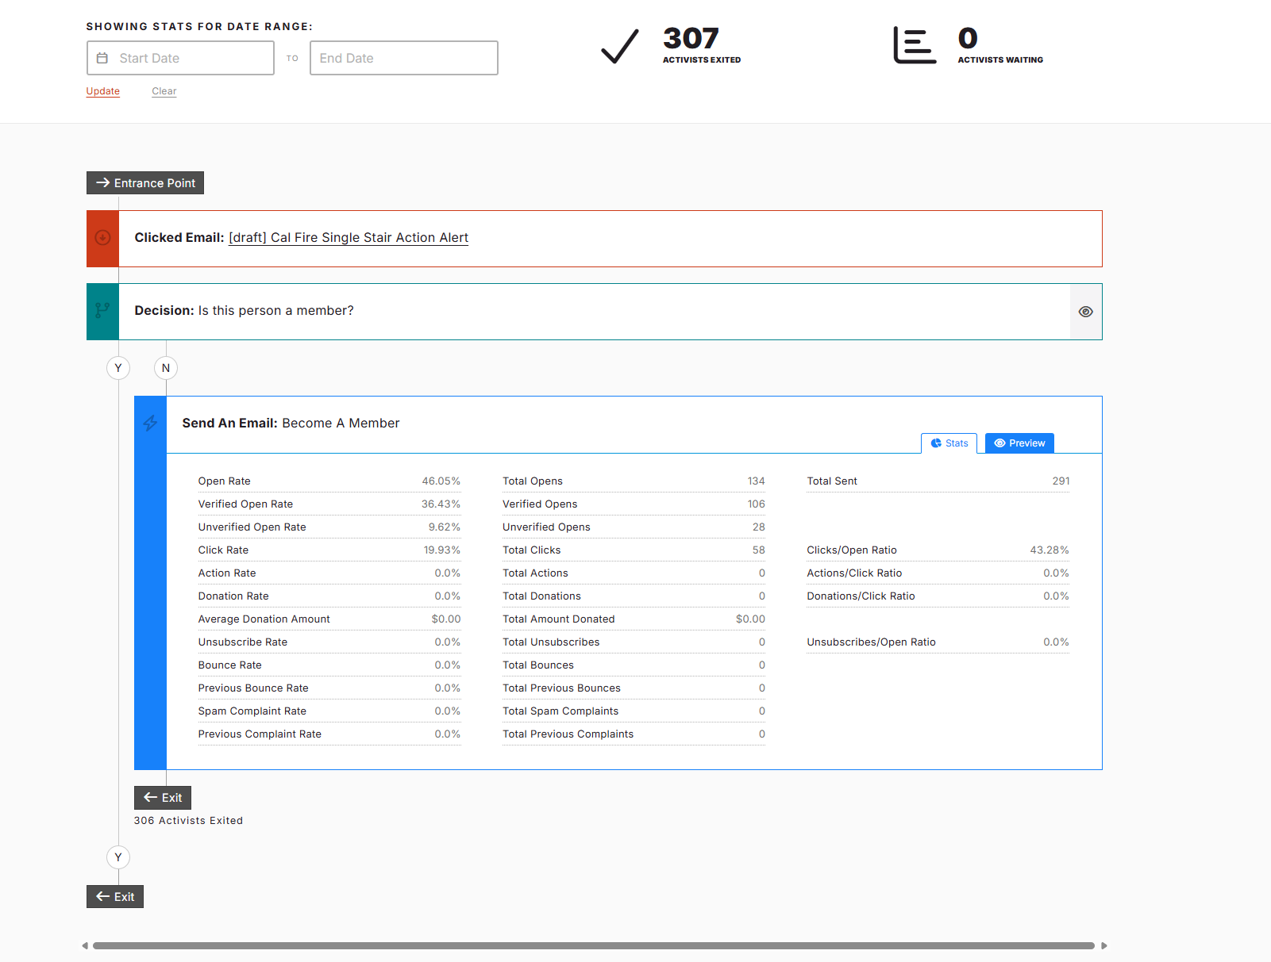Click the Exit button above 306 Activists Exited

pyautogui.click(x=162, y=797)
